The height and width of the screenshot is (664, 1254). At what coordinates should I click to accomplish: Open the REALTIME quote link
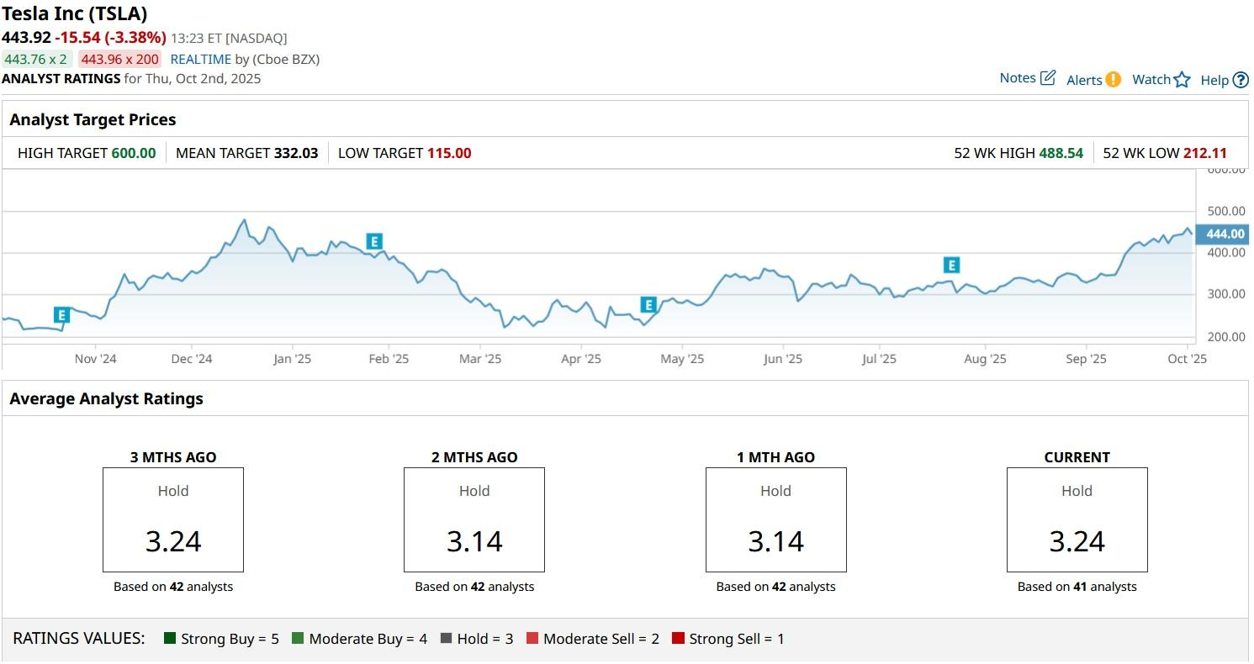[x=200, y=60]
